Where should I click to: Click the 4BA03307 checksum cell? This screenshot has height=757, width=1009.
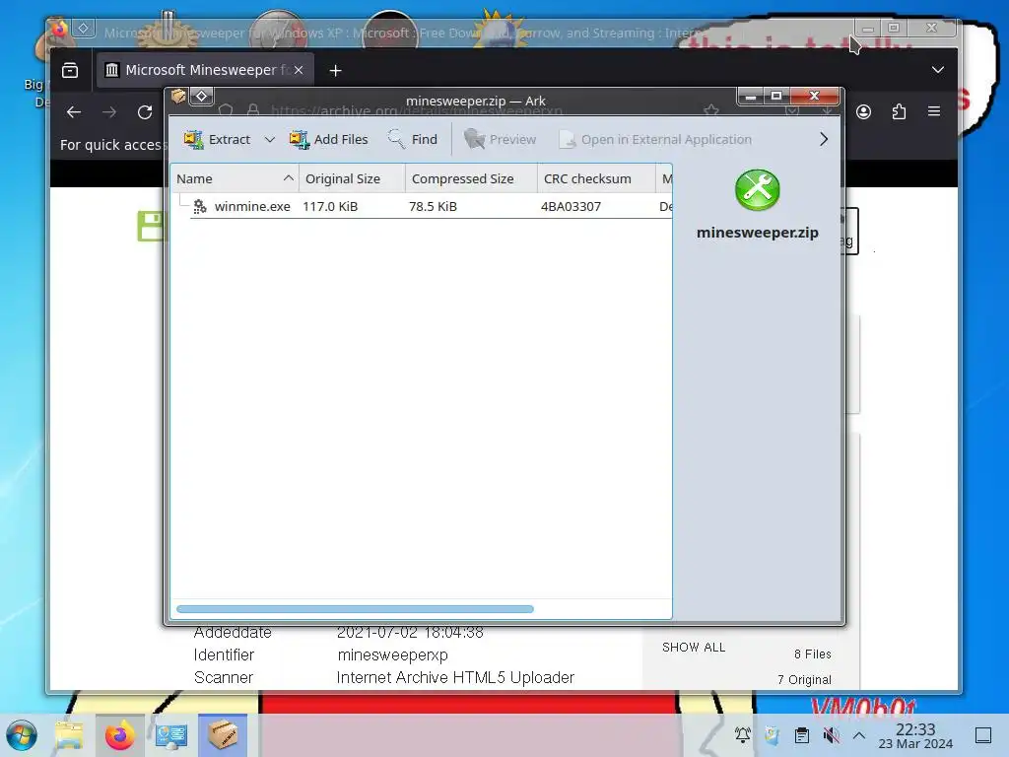571,207
